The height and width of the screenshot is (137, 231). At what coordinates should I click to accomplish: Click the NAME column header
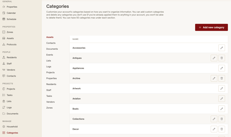(x=76, y=39)
